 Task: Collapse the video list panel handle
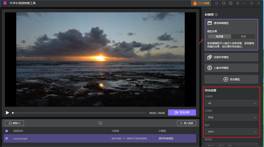click(100, 123)
